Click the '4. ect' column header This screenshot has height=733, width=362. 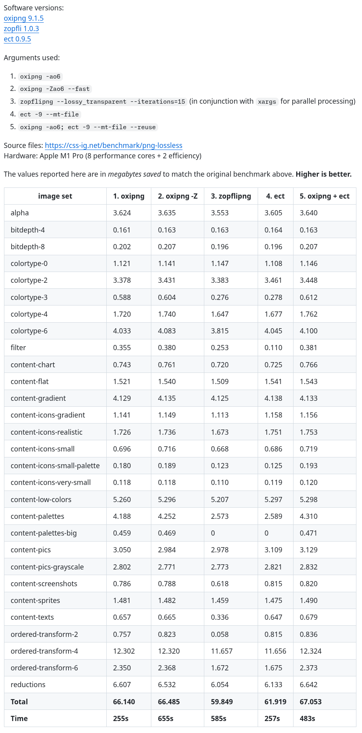[x=275, y=196]
